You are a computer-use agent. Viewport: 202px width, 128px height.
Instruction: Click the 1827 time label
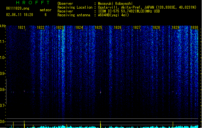point(137,28)
